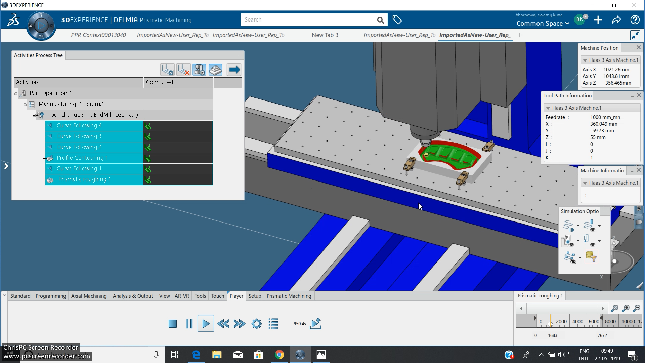Pause the machining simulation
Image resolution: width=645 pixels, height=363 pixels.
pos(189,324)
